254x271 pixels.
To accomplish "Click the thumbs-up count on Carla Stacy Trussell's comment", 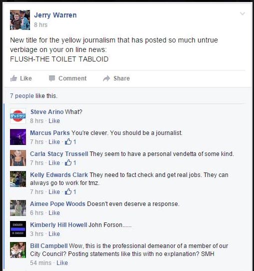I will (x=70, y=163).
